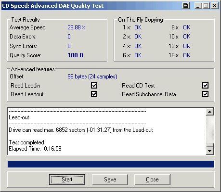Toggle the Read CD Text checkbox
The height and width of the screenshot is (192, 221).
205,86
